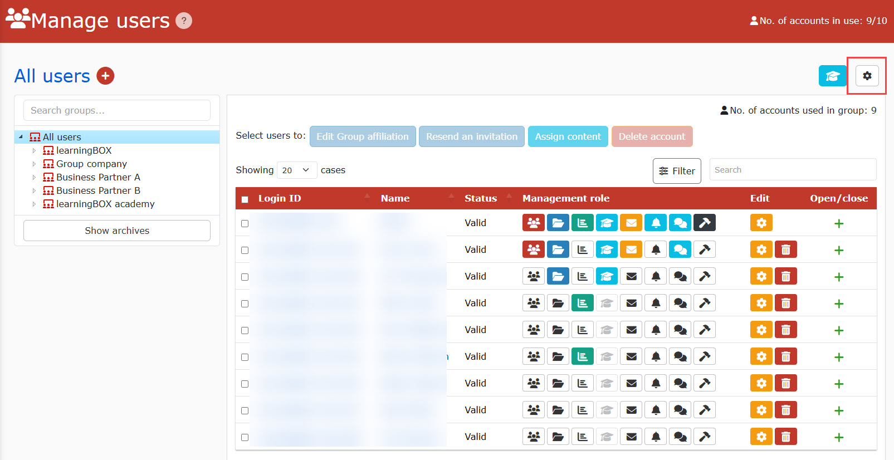The width and height of the screenshot is (894, 460).
Task: Click first row's orange gear edit icon
Action: click(761, 223)
